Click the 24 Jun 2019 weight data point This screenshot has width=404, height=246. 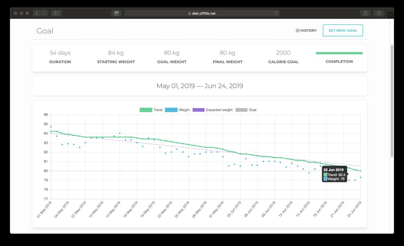[361, 177]
